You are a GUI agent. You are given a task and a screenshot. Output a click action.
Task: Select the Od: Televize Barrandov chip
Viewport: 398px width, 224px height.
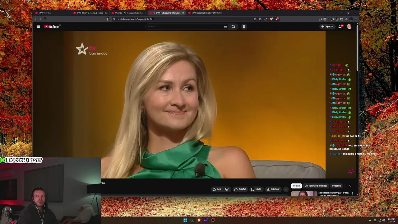click(x=316, y=186)
